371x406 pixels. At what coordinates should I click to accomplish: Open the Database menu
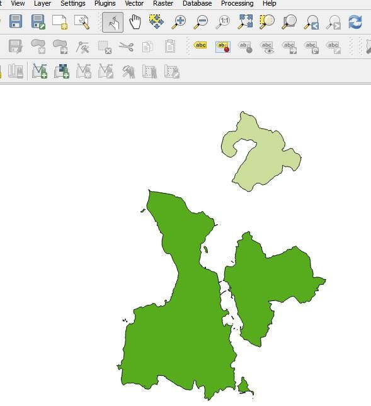pos(197,3)
